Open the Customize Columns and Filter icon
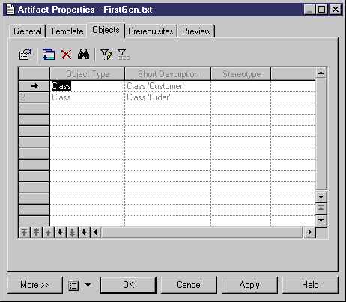Screen dimensions: 346x302 106,55
